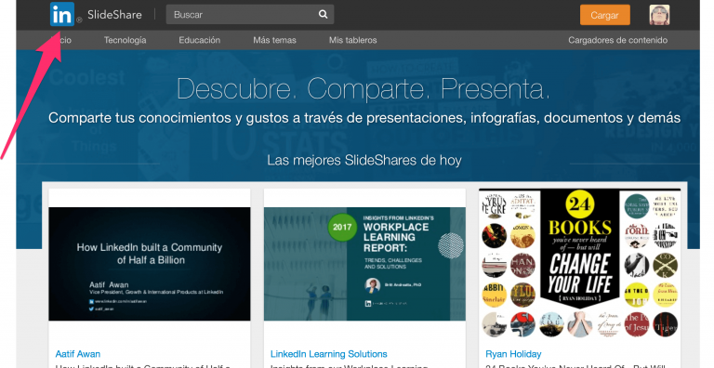The height and width of the screenshot is (368, 714).
Task: Open Cargadores de contenido link
Action: click(618, 40)
